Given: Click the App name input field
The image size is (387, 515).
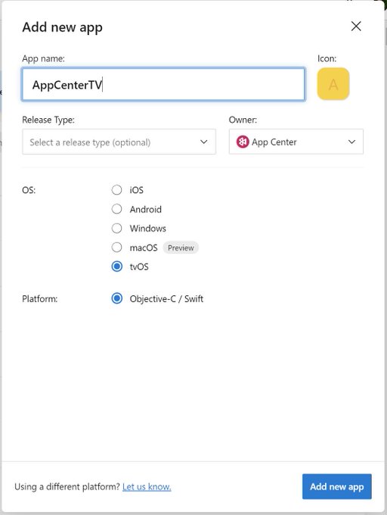Looking at the screenshot, I should coord(163,84).
